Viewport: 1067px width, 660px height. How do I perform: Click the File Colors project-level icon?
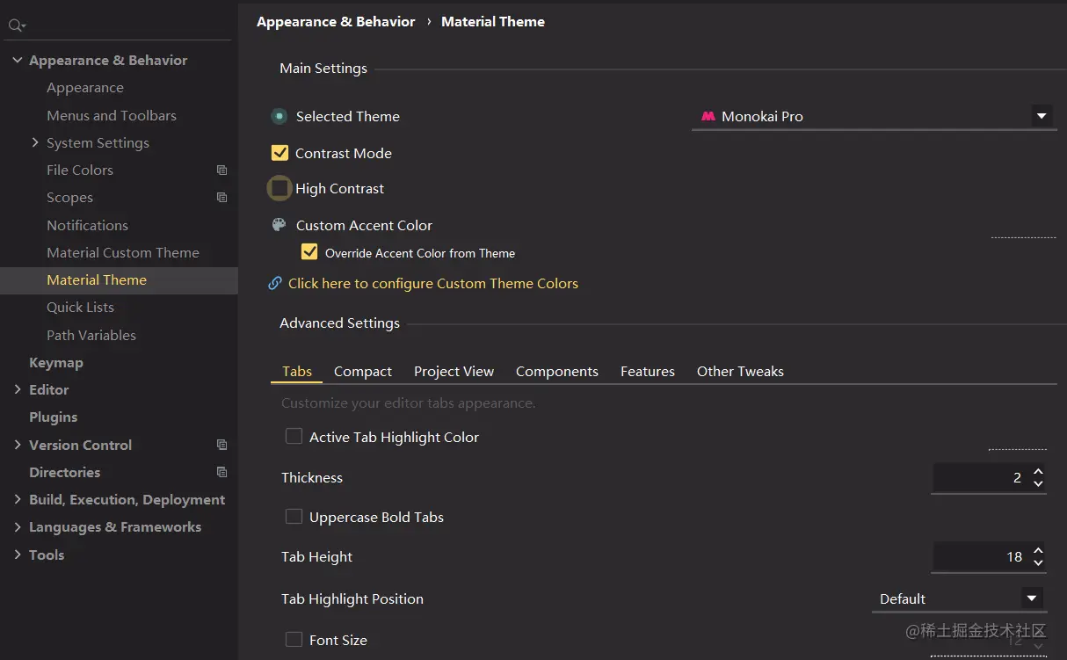tap(221, 170)
